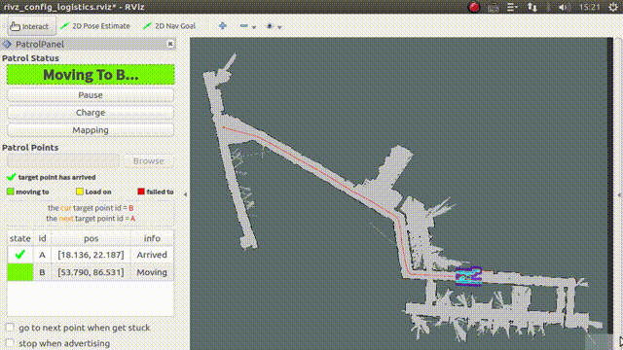This screenshot has width=623, height=350.
Task: Enable go to next point when stuck
Action: [x=10, y=328]
